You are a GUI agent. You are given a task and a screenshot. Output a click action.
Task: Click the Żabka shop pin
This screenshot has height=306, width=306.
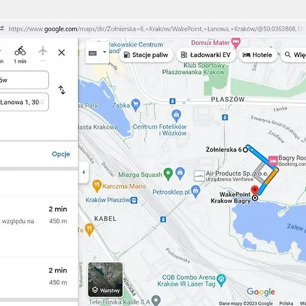point(135,105)
